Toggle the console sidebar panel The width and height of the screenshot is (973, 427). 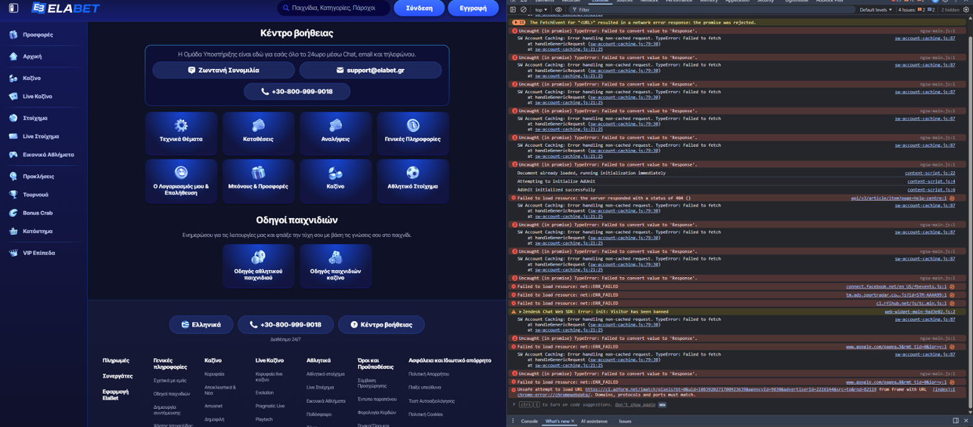(513, 10)
